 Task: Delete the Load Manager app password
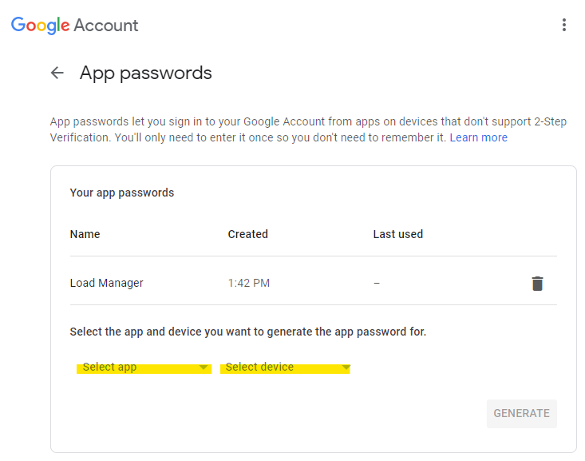point(537,284)
